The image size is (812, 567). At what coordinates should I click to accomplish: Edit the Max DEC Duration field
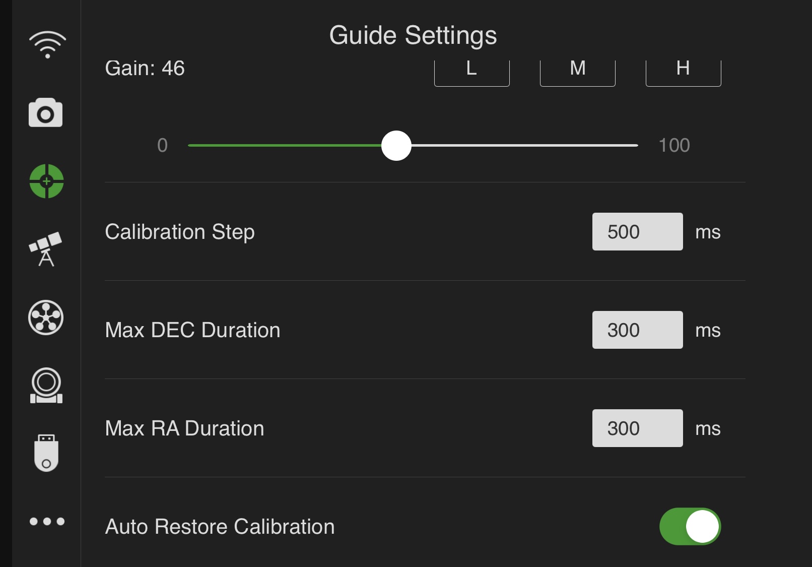637,330
